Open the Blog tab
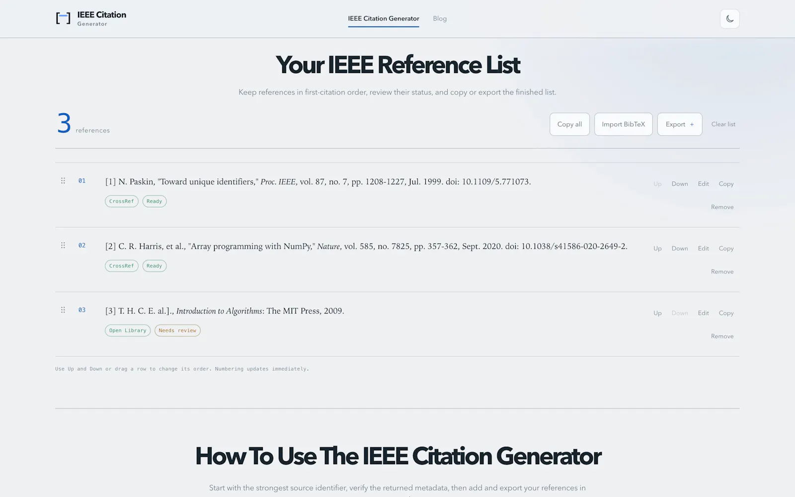Screen dimensions: 795x497 pyautogui.click(x=440, y=18)
